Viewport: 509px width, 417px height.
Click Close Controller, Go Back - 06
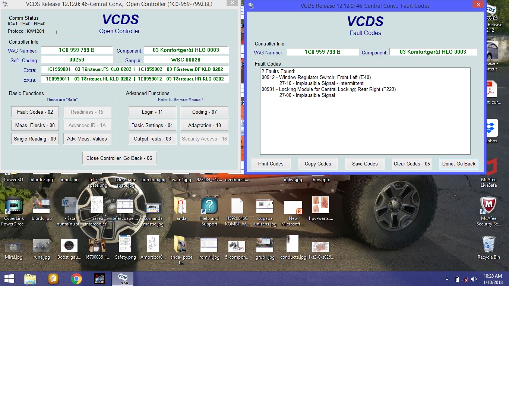(x=119, y=158)
